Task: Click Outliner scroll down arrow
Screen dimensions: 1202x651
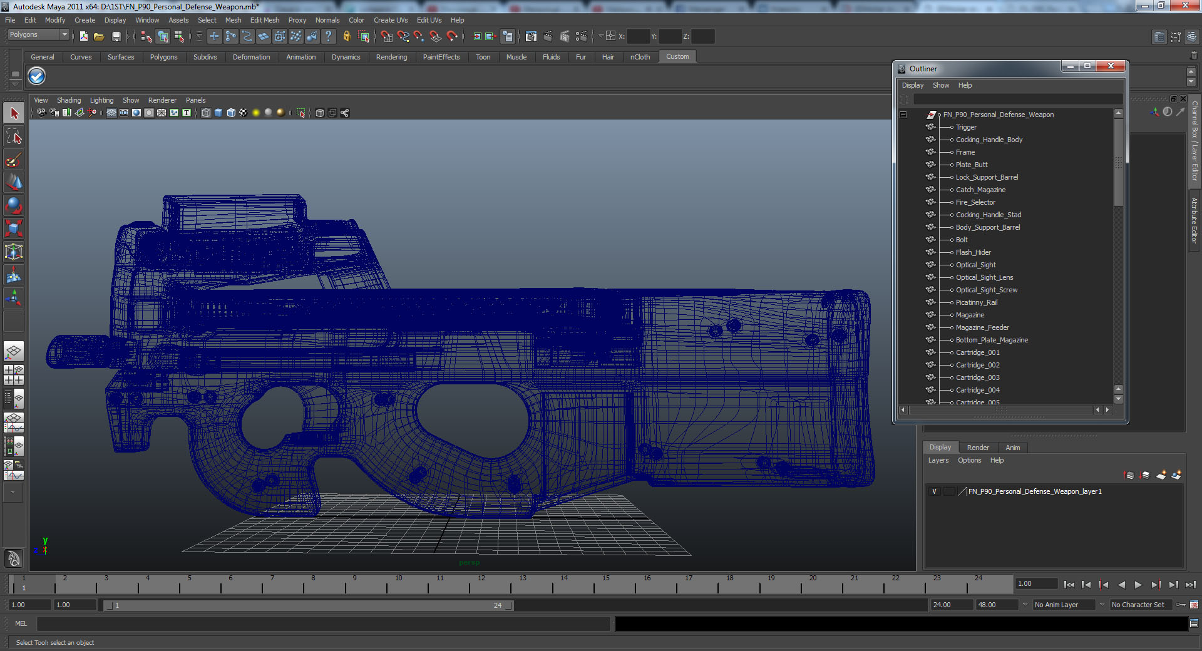Action: (x=1119, y=399)
